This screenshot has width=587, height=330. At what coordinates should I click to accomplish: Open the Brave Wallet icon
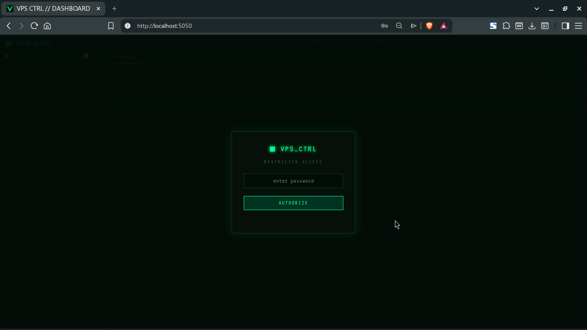[x=519, y=26]
